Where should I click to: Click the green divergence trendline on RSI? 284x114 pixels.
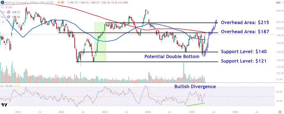pyautogui.click(x=196, y=104)
